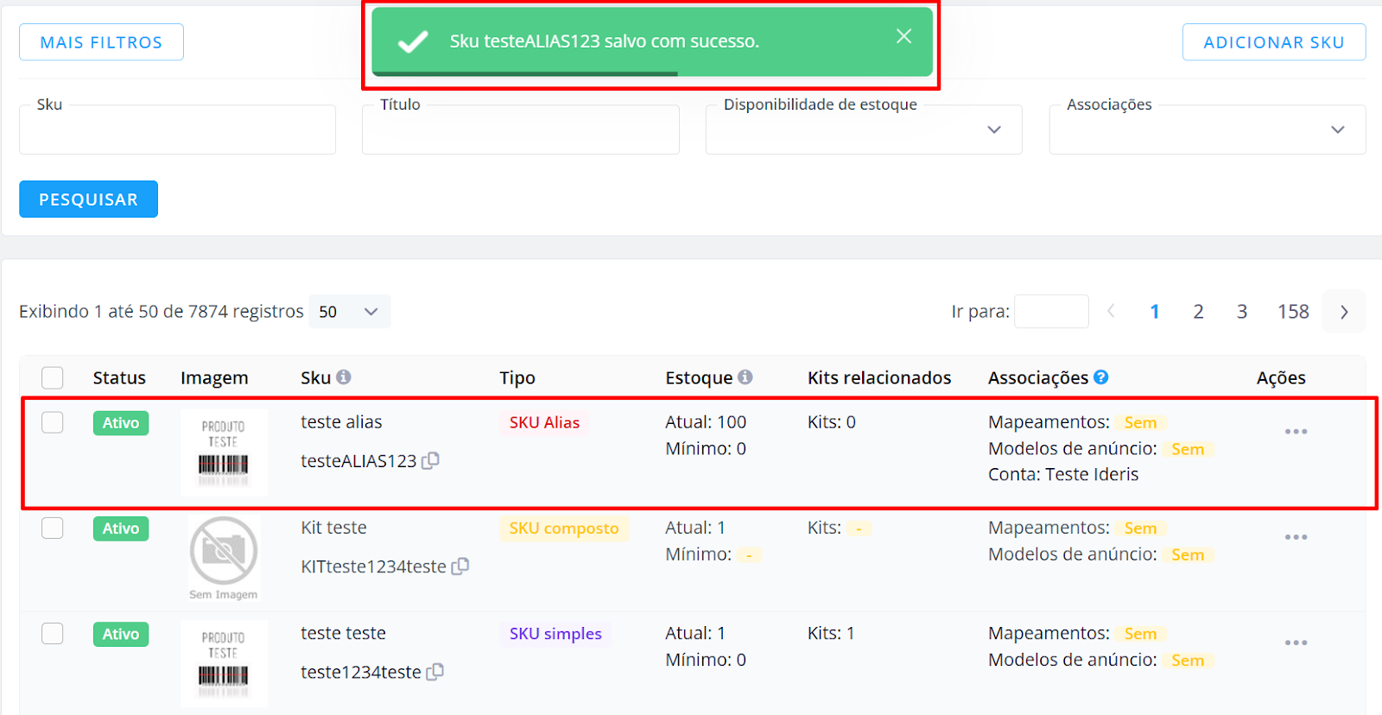Click the ADICIONAR SKU button
This screenshot has width=1382, height=715.
coord(1274,42)
